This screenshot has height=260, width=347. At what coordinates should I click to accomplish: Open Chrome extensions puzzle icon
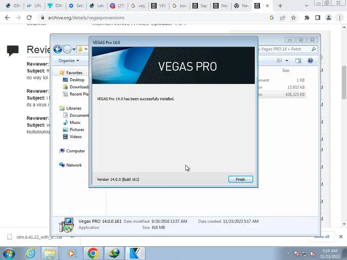(307, 18)
